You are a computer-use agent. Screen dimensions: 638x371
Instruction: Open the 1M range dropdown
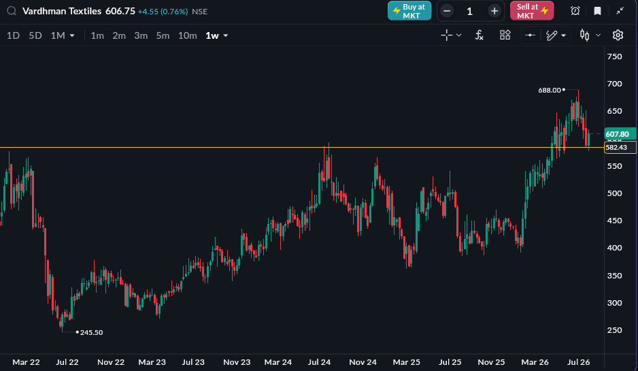(63, 35)
